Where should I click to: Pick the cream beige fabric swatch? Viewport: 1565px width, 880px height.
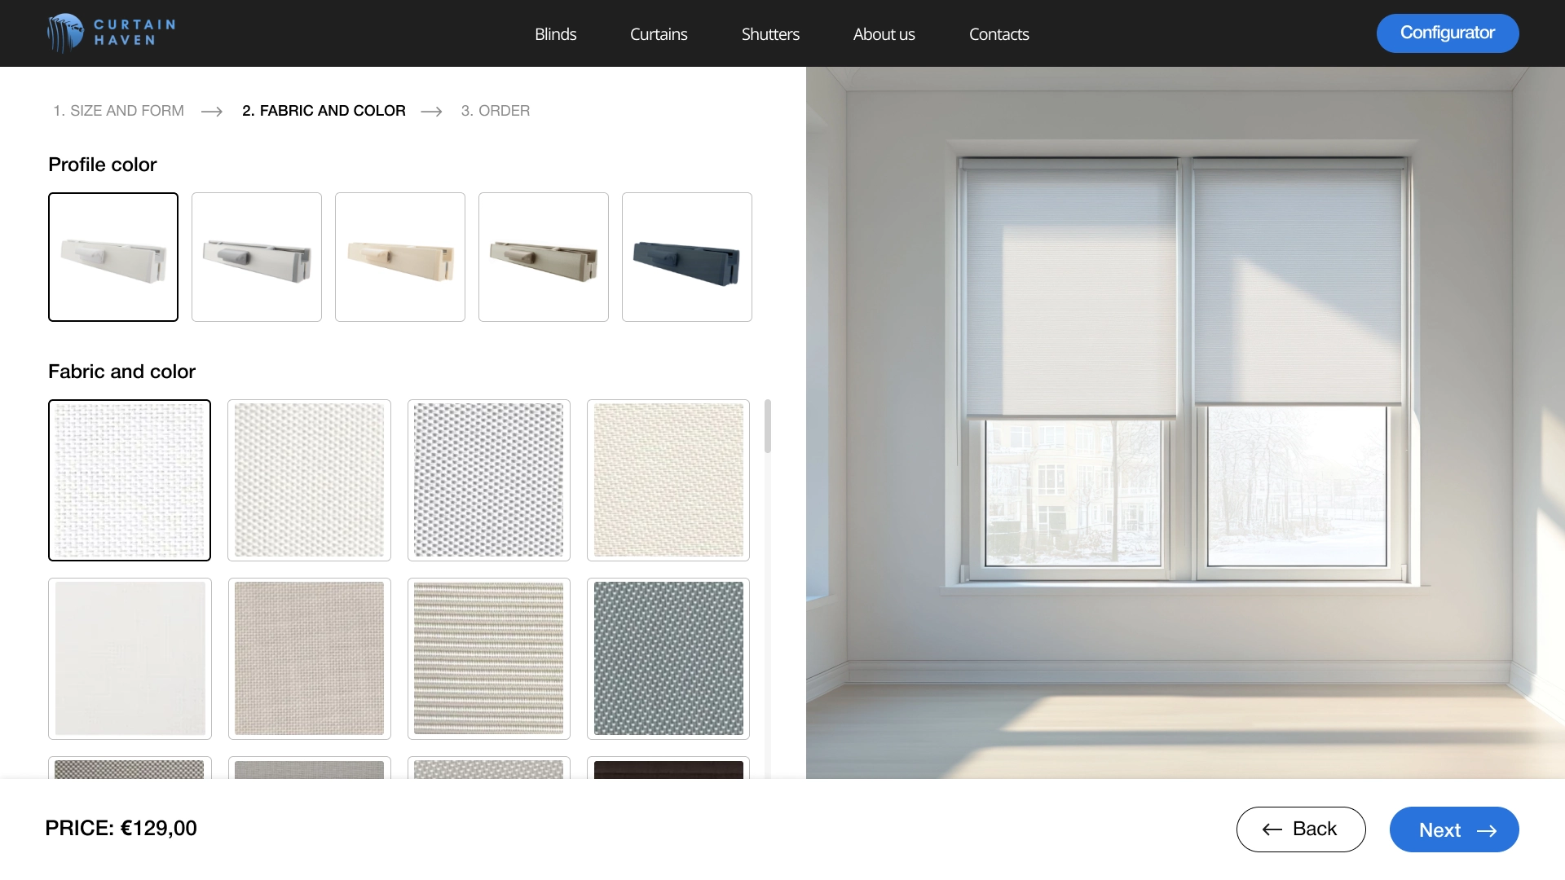pyautogui.click(x=668, y=480)
